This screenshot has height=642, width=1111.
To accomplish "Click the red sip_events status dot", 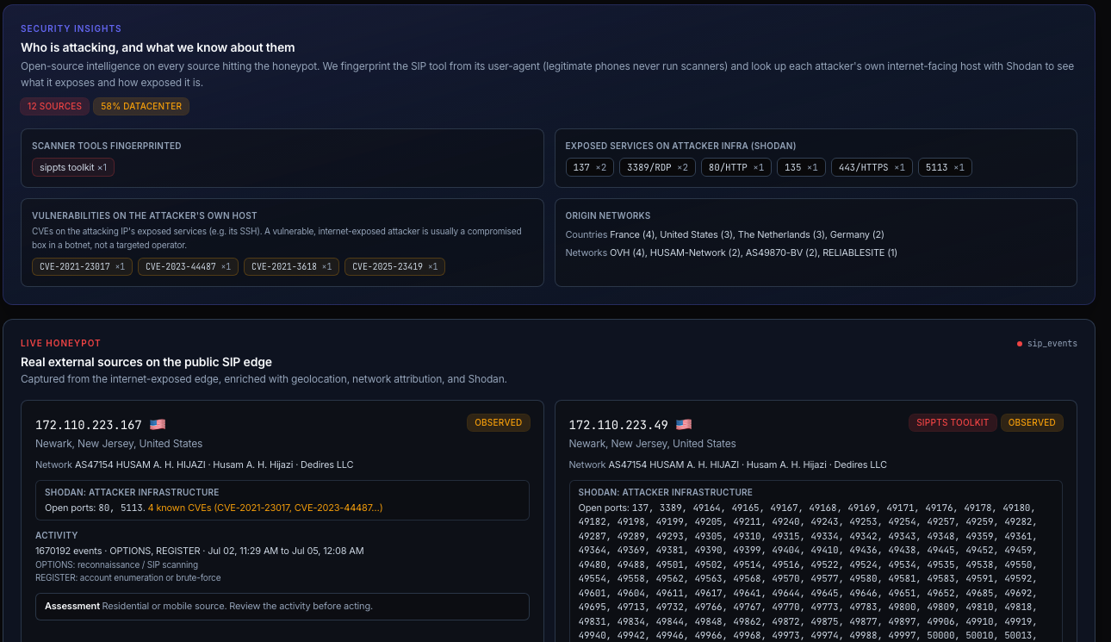I will pyautogui.click(x=1020, y=344).
